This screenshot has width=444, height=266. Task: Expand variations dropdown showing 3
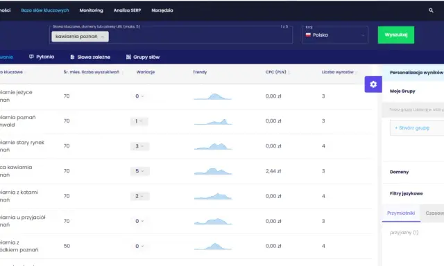click(x=140, y=146)
